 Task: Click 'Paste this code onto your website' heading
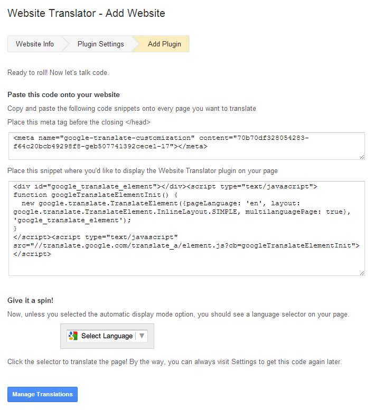coord(63,94)
